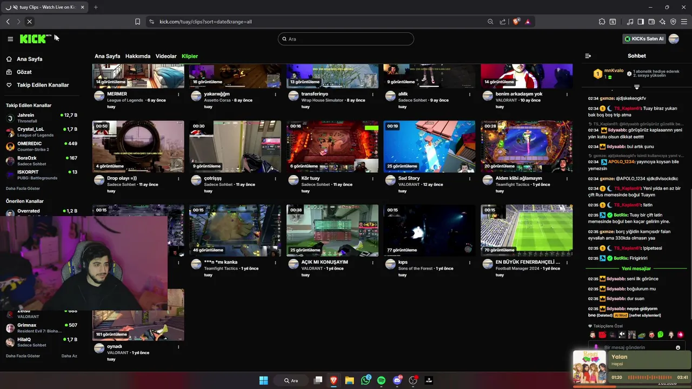
Task: Click the Brave Shields lion icon
Action: click(516, 22)
